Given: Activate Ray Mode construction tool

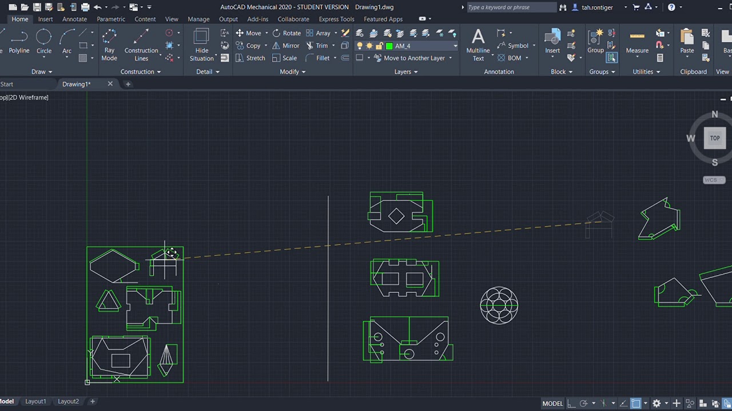Looking at the screenshot, I should pyautogui.click(x=109, y=46).
